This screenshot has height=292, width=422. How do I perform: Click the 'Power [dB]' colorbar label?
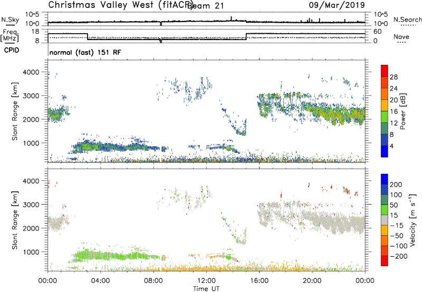[x=403, y=111]
